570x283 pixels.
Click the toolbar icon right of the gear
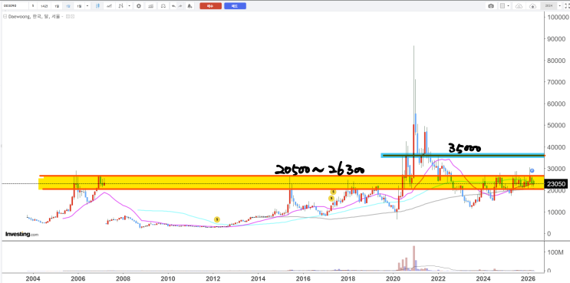(150, 6)
